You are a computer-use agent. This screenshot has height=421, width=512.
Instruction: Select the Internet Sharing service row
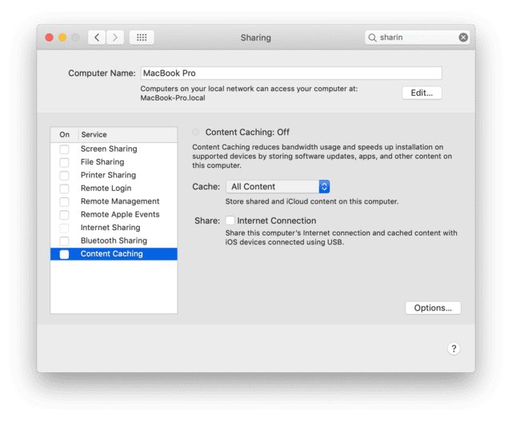point(114,228)
